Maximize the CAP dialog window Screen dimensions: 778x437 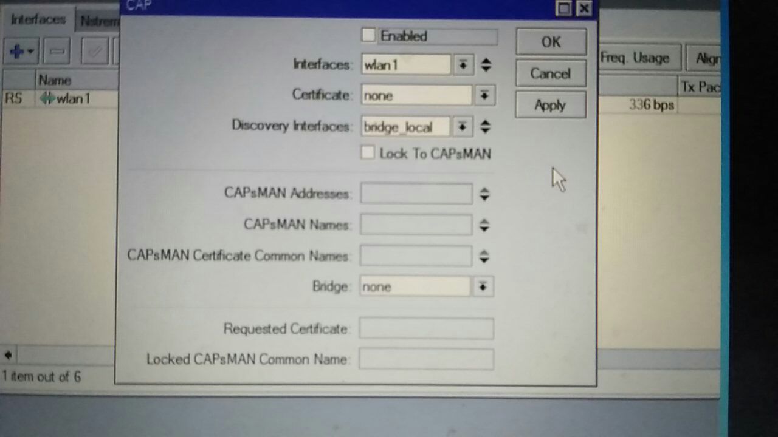click(563, 8)
